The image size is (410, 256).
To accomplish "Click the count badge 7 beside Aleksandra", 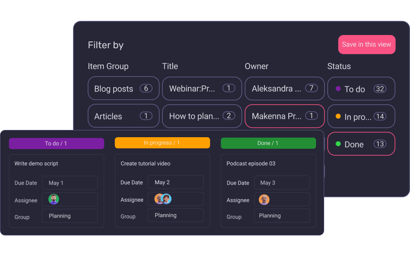I will pos(311,88).
